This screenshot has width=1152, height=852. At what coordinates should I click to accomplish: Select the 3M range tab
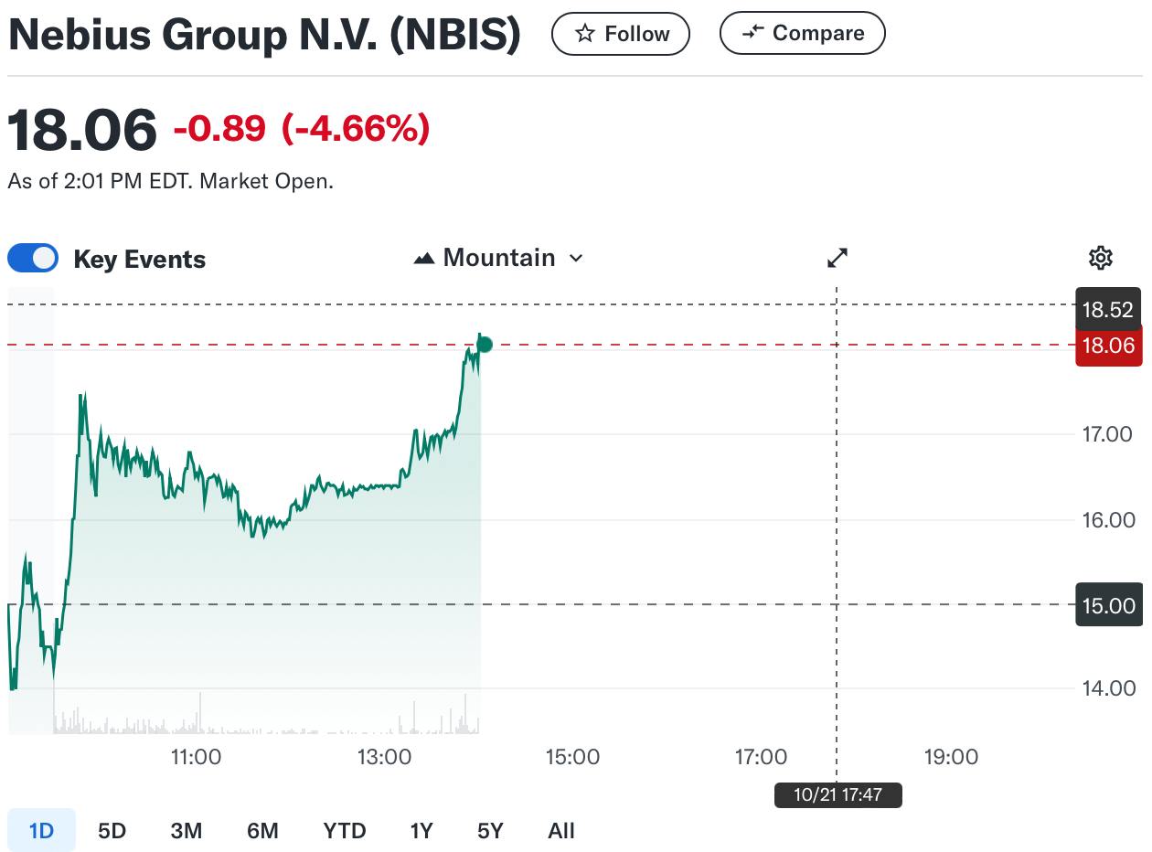(187, 831)
